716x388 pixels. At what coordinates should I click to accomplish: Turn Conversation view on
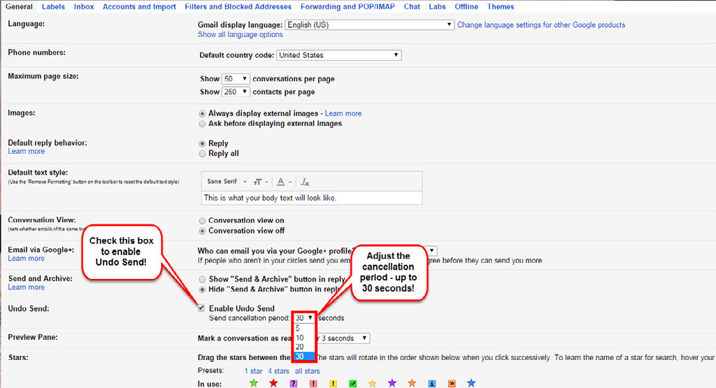coord(202,221)
